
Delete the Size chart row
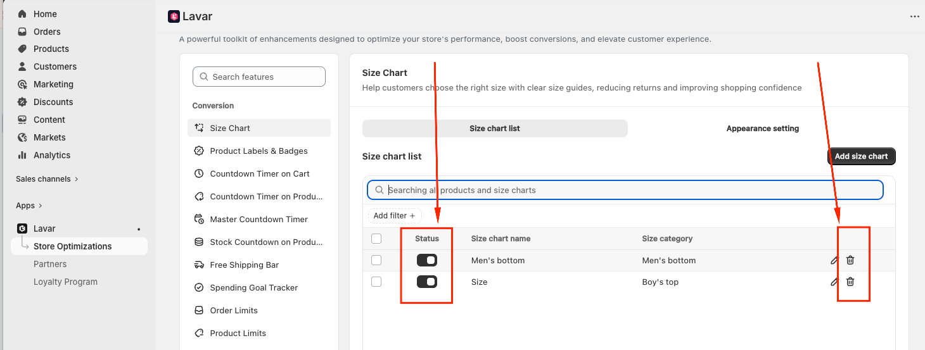click(850, 282)
